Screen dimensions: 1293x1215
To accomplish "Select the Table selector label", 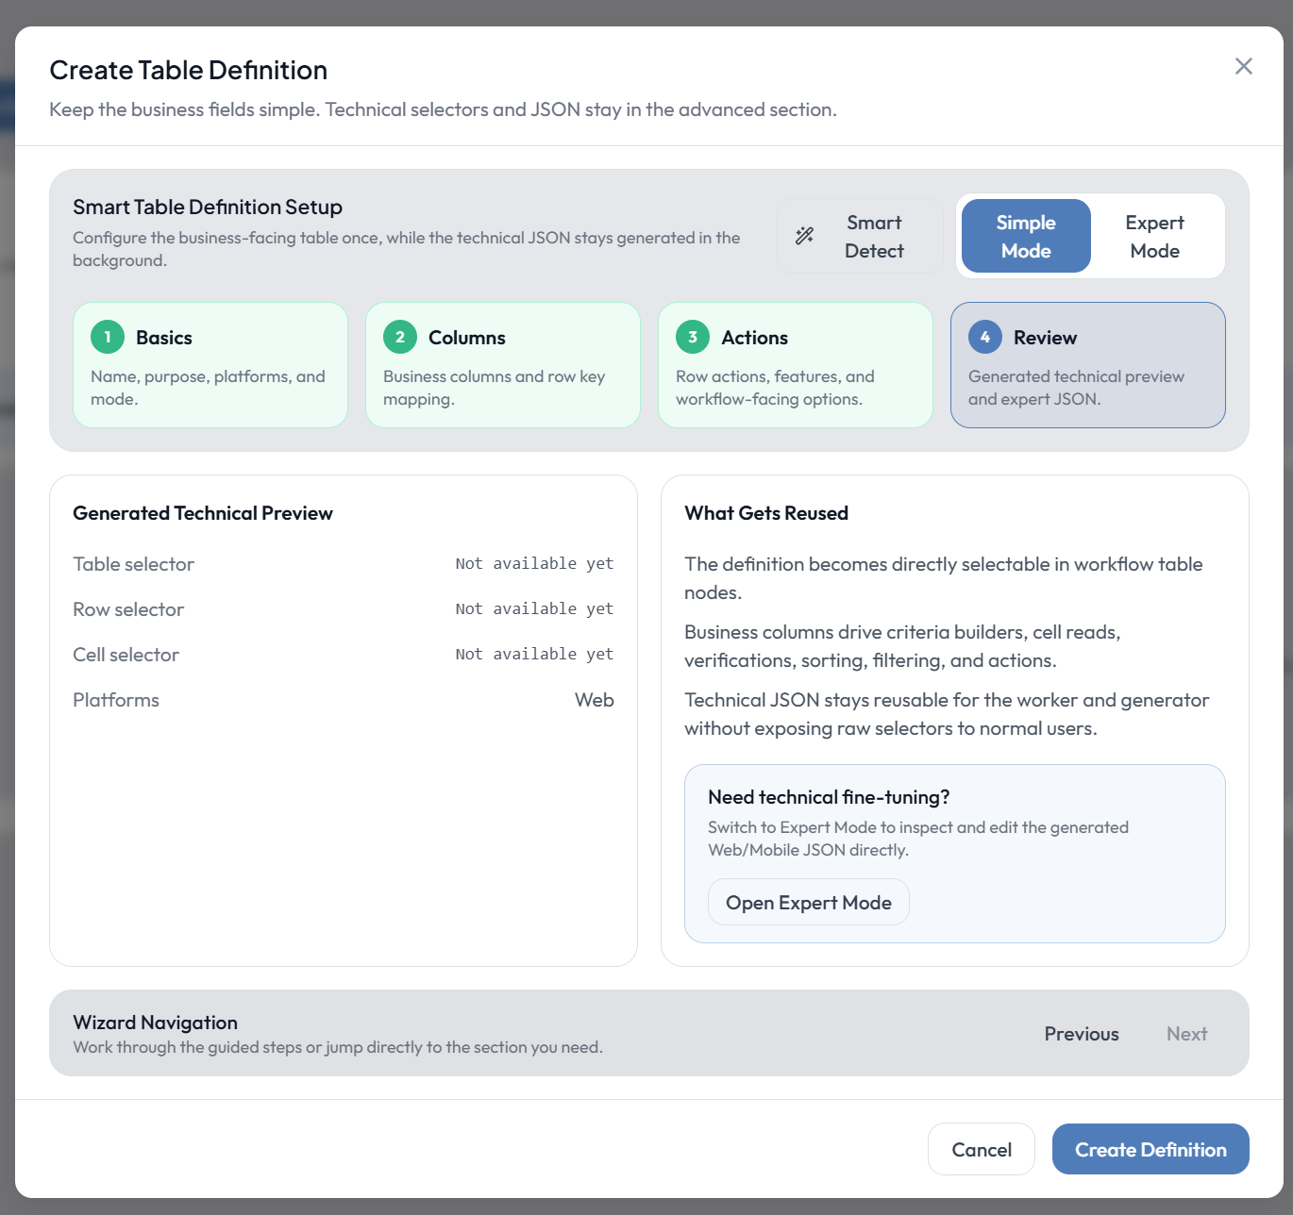I will pyautogui.click(x=133, y=564).
